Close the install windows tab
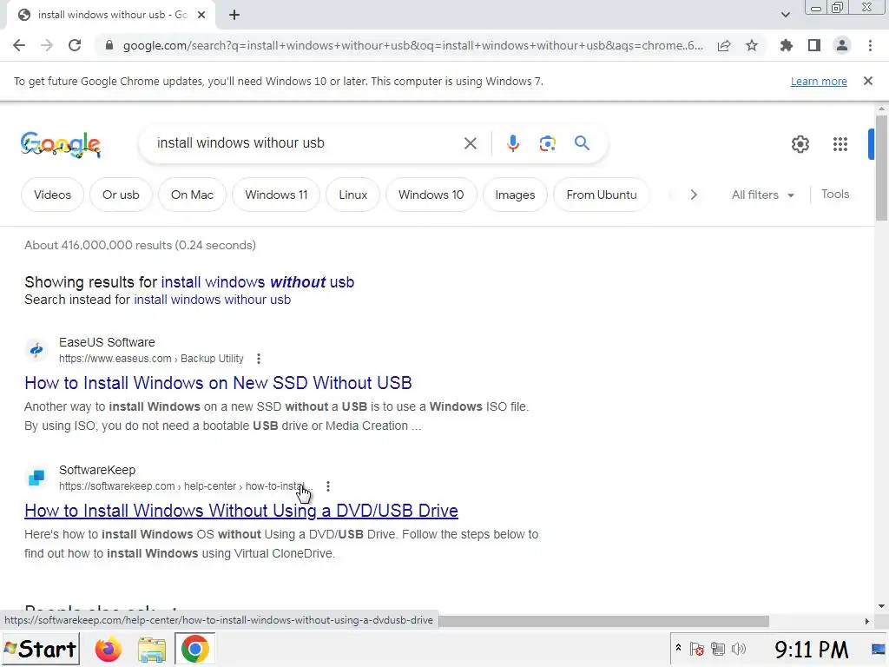The height and width of the screenshot is (667, 889). coord(201,16)
